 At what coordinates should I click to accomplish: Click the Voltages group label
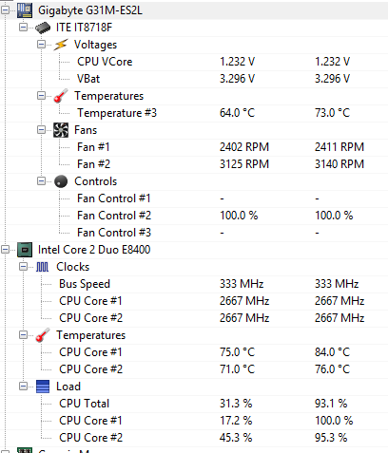click(x=95, y=45)
